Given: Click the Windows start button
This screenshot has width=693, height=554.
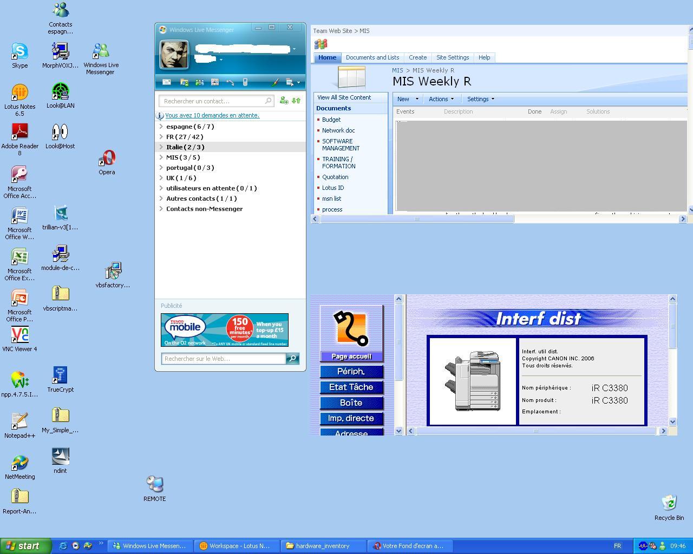Looking at the screenshot, I should (x=26, y=546).
